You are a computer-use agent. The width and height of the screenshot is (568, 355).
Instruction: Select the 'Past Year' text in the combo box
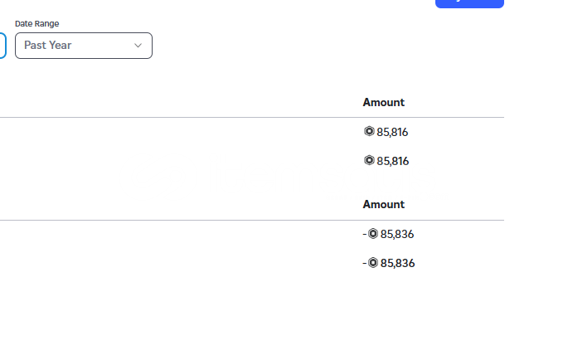(47, 46)
